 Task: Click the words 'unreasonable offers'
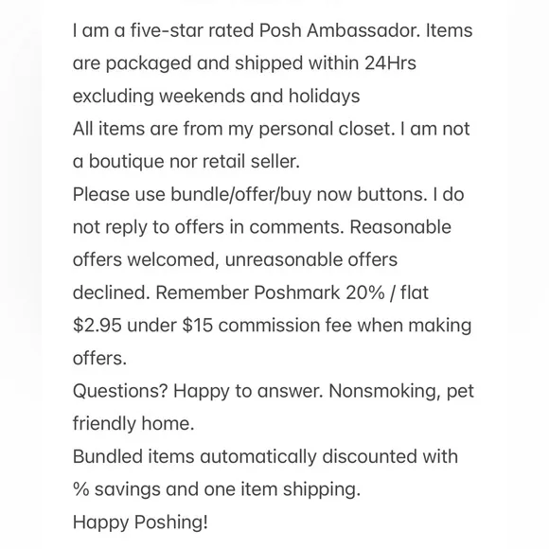[310, 259]
